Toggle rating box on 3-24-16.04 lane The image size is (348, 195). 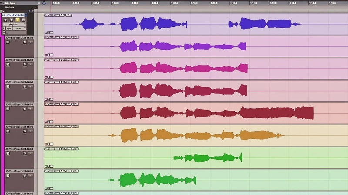point(8,87)
